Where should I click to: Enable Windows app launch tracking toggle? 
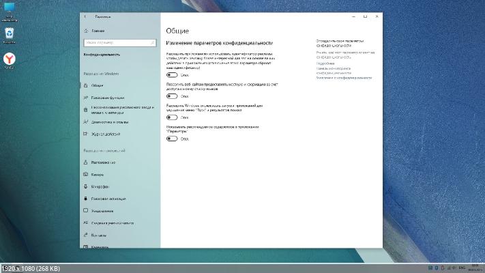coord(172,117)
